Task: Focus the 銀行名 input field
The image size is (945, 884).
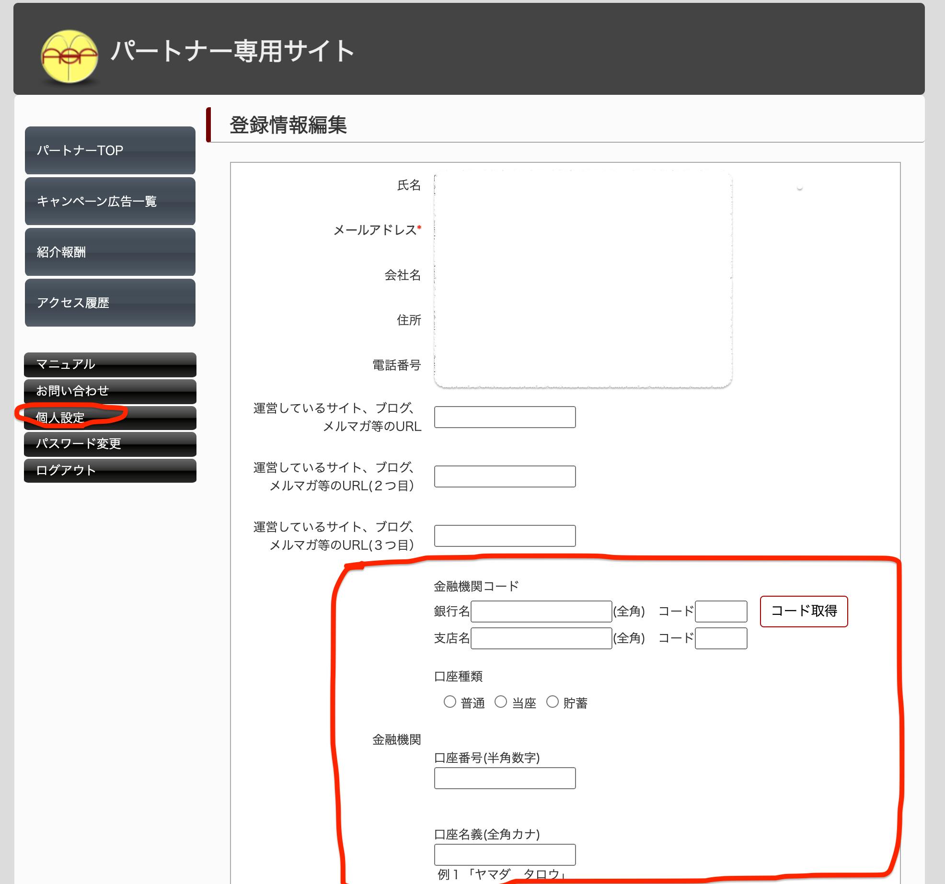Action: pyautogui.click(x=542, y=612)
